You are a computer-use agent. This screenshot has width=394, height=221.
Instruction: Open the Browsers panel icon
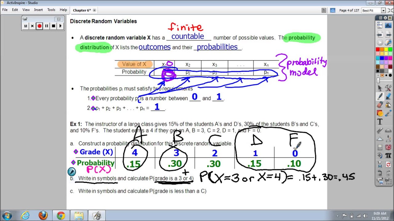click(324, 10)
